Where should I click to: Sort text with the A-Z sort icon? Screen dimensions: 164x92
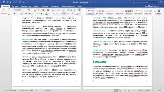pyautogui.click(x=75, y=10)
